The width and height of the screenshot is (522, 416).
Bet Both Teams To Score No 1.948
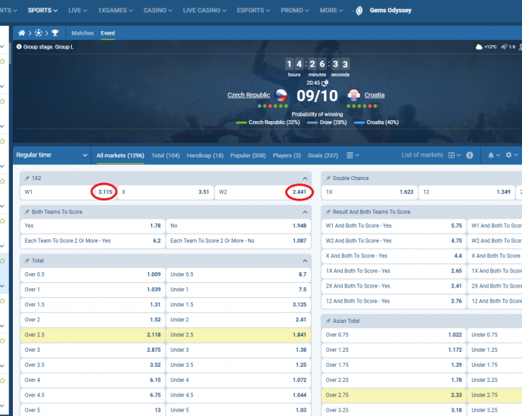(238, 225)
